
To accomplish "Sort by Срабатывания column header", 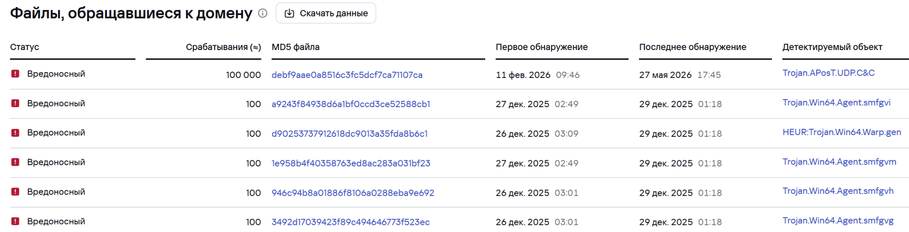I will (223, 47).
